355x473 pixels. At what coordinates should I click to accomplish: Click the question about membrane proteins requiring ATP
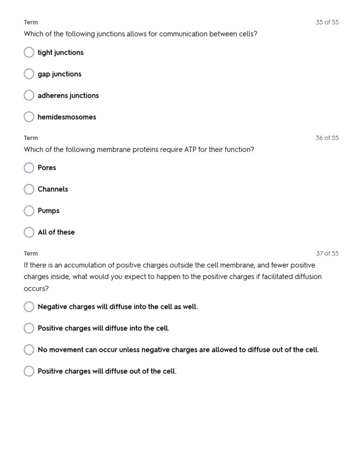pos(139,149)
